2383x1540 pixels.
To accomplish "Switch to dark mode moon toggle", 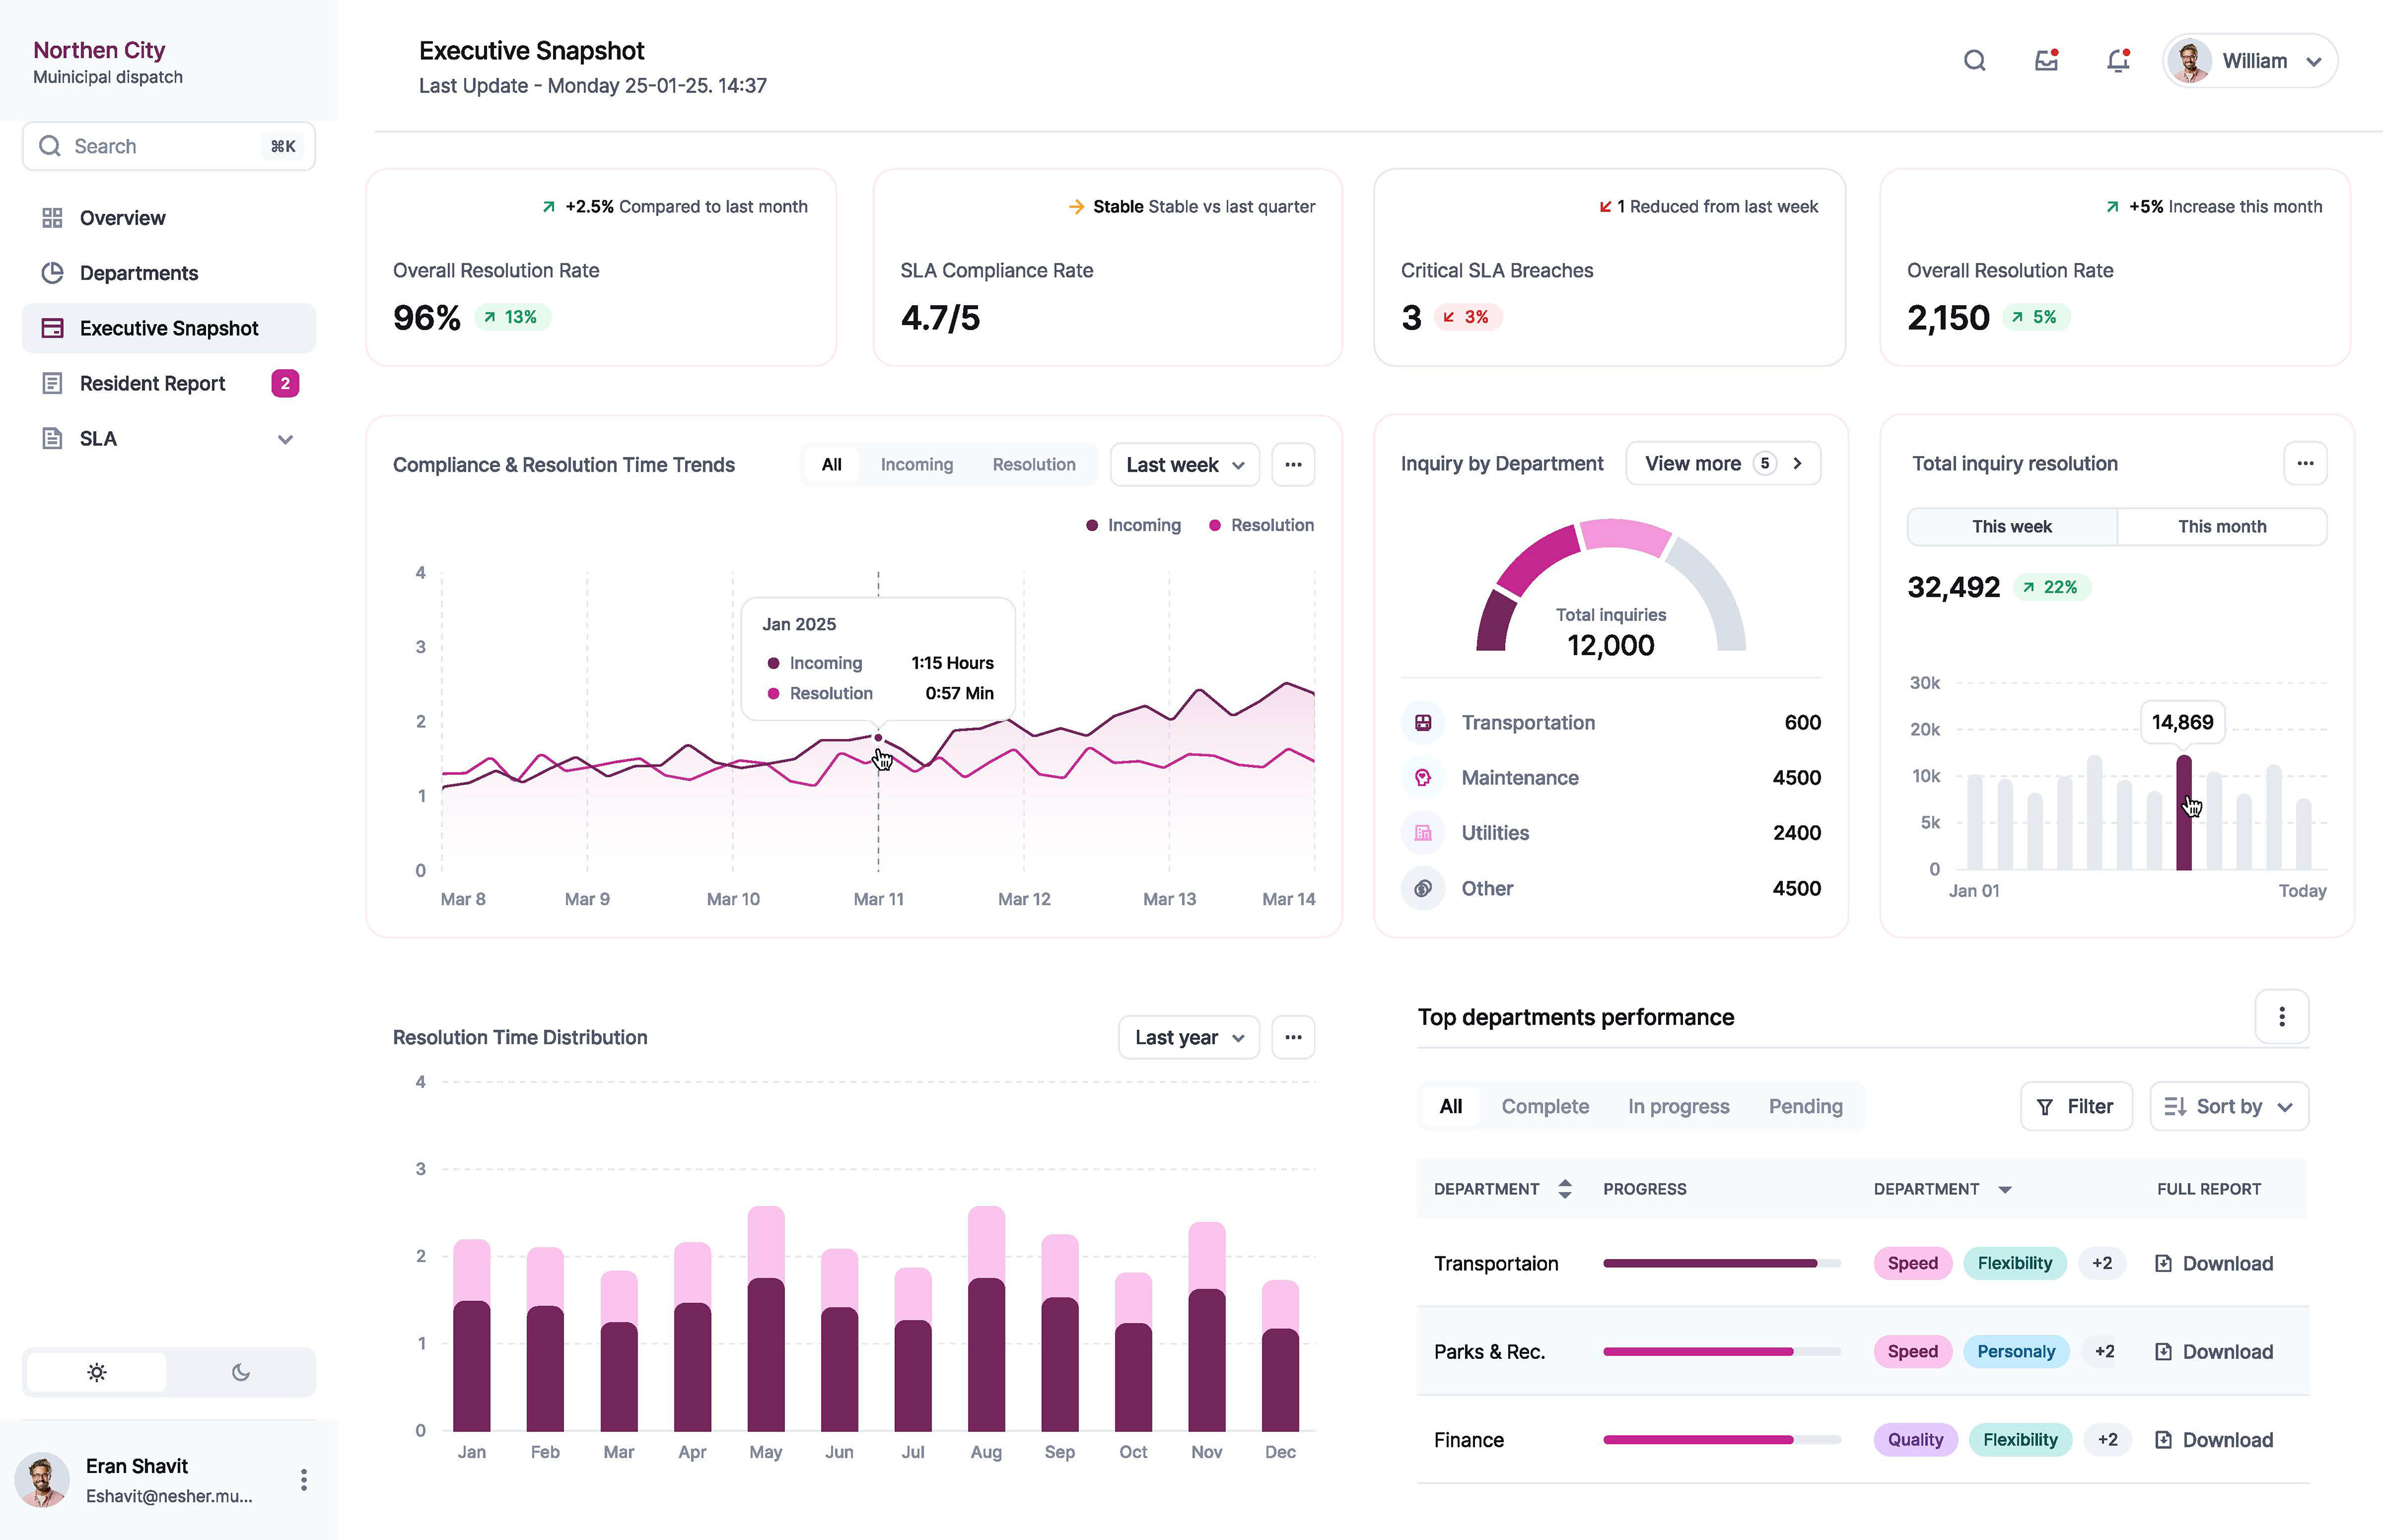I will pyautogui.click(x=240, y=1372).
